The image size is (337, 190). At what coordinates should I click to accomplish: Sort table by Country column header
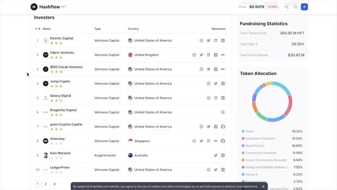tap(133, 28)
